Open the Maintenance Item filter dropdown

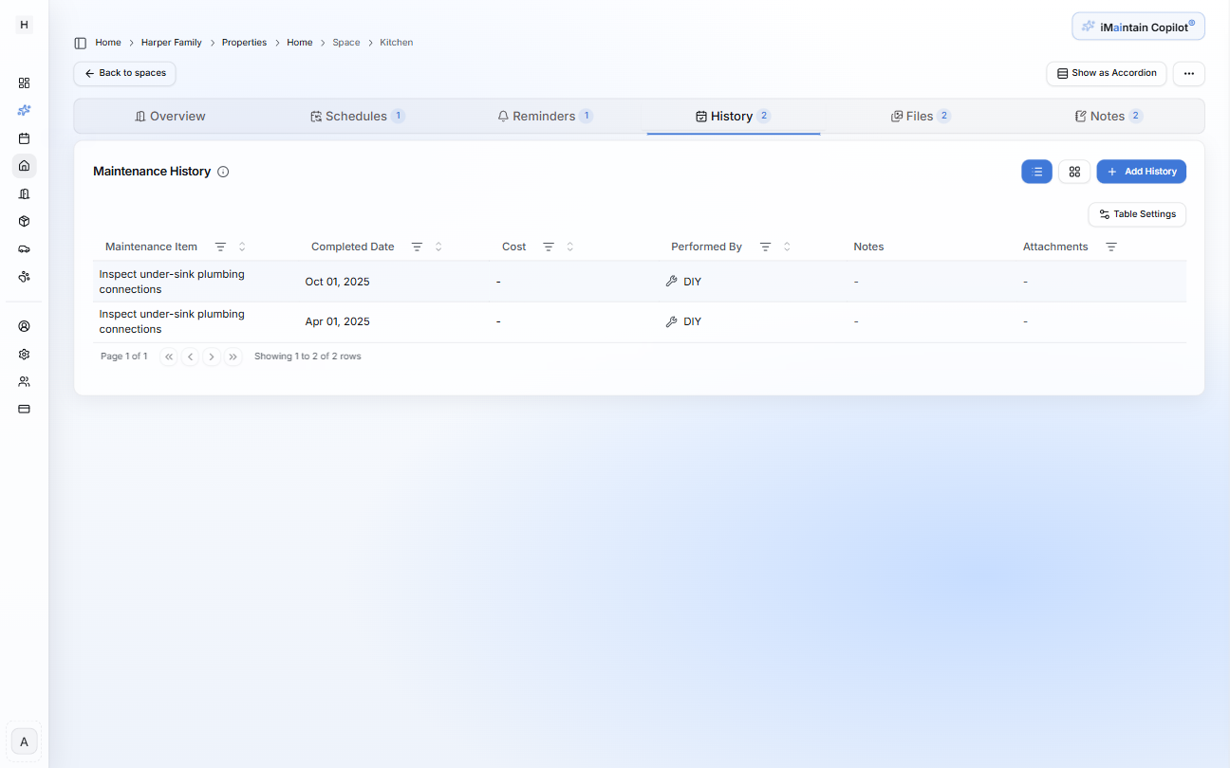[220, 247]
